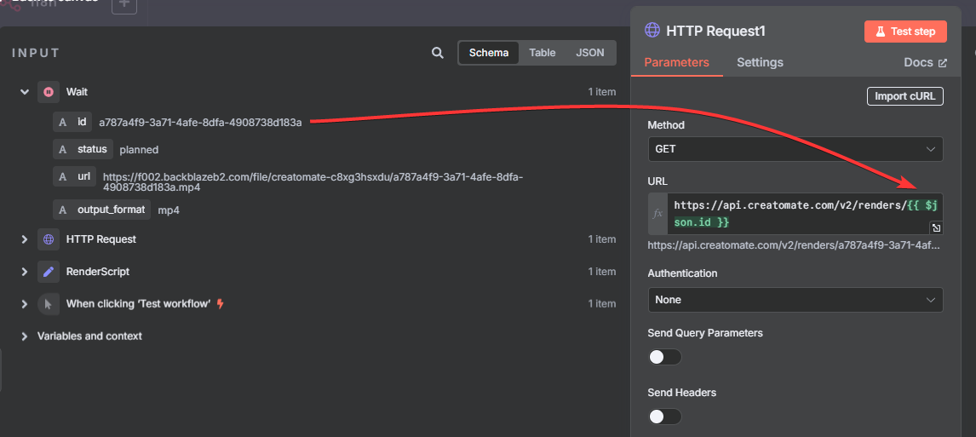Image resolution: width=976 pixels, height=437 pixels.
Task: Enable the Send Query Parameters toggle
Action: pos(664,357)
